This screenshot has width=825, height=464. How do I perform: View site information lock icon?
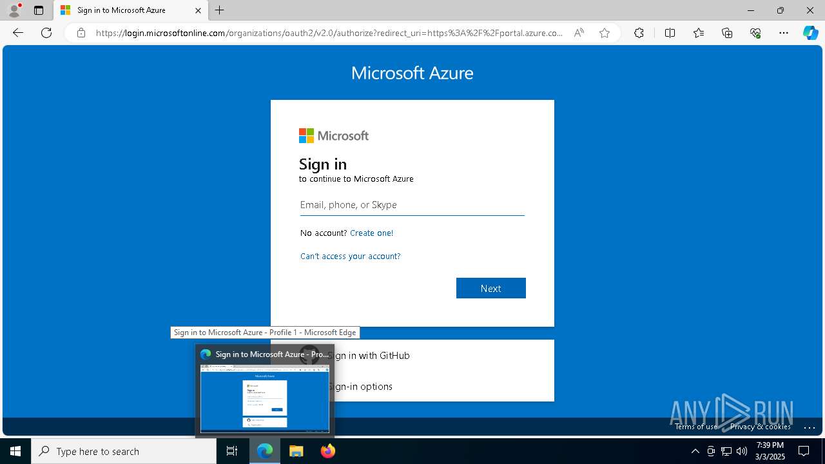(81, 33)
